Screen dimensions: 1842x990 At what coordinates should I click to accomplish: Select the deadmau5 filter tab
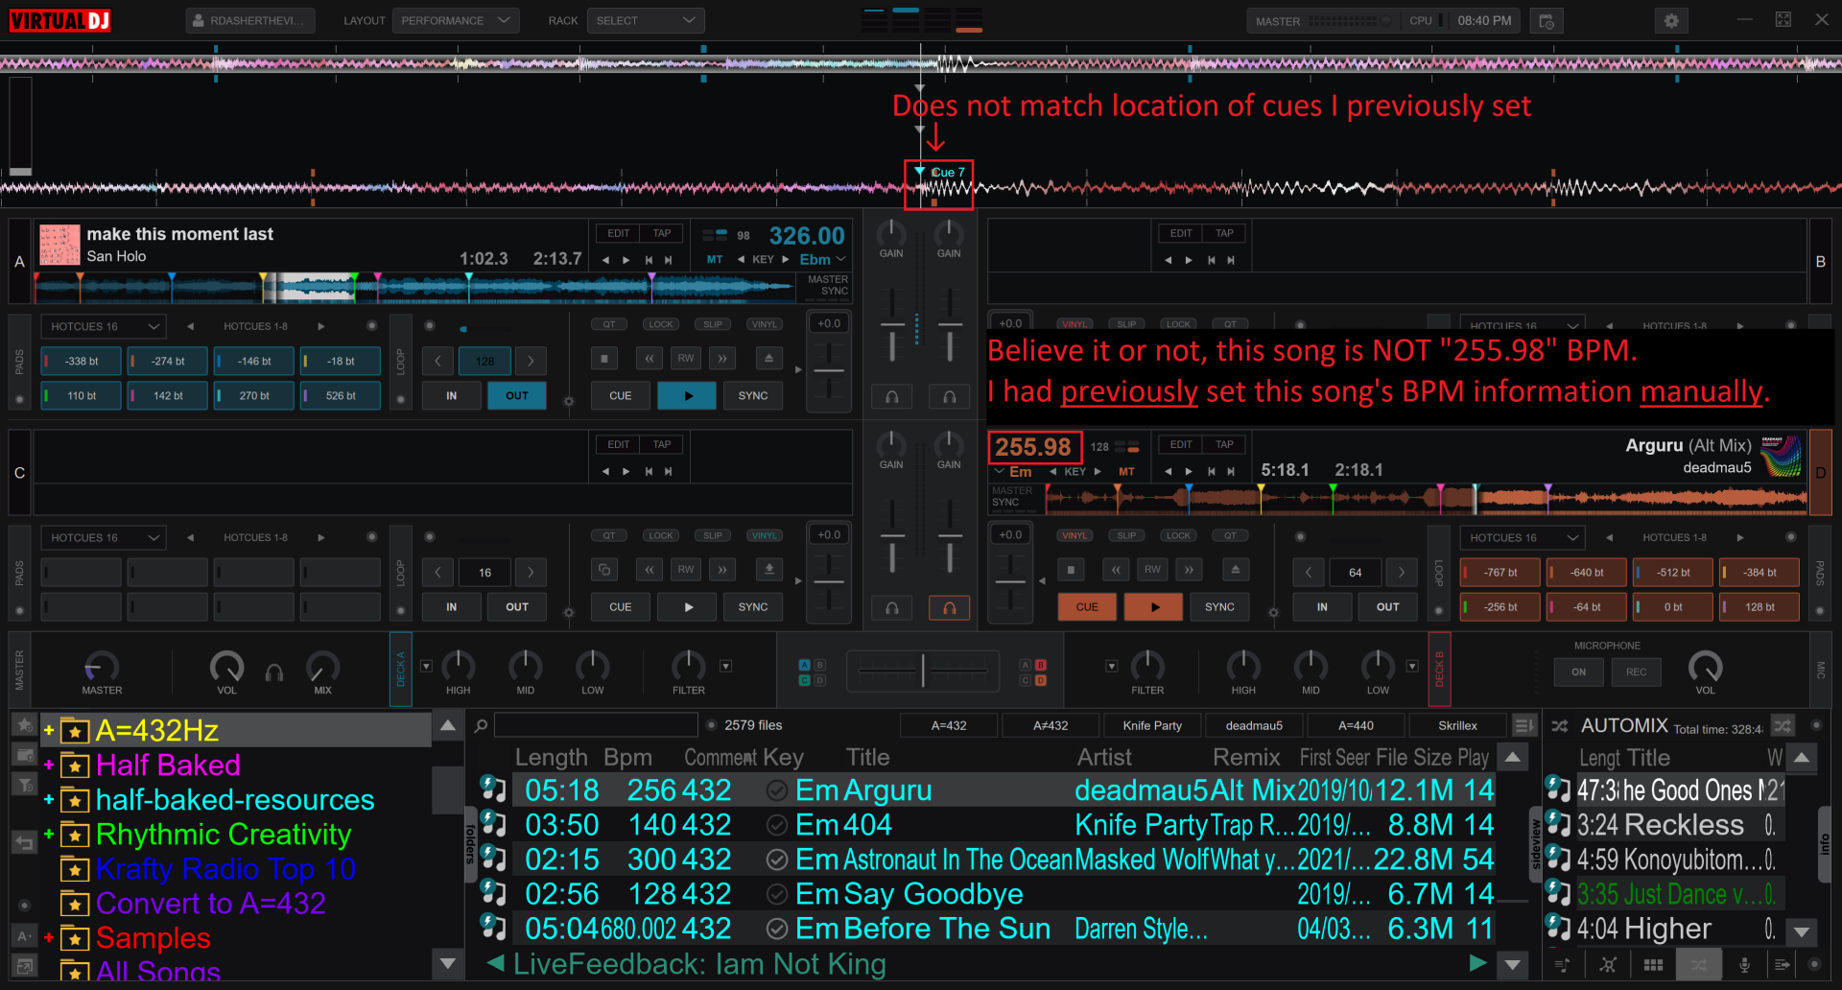pyautogui.click(x=1254, y=726)
